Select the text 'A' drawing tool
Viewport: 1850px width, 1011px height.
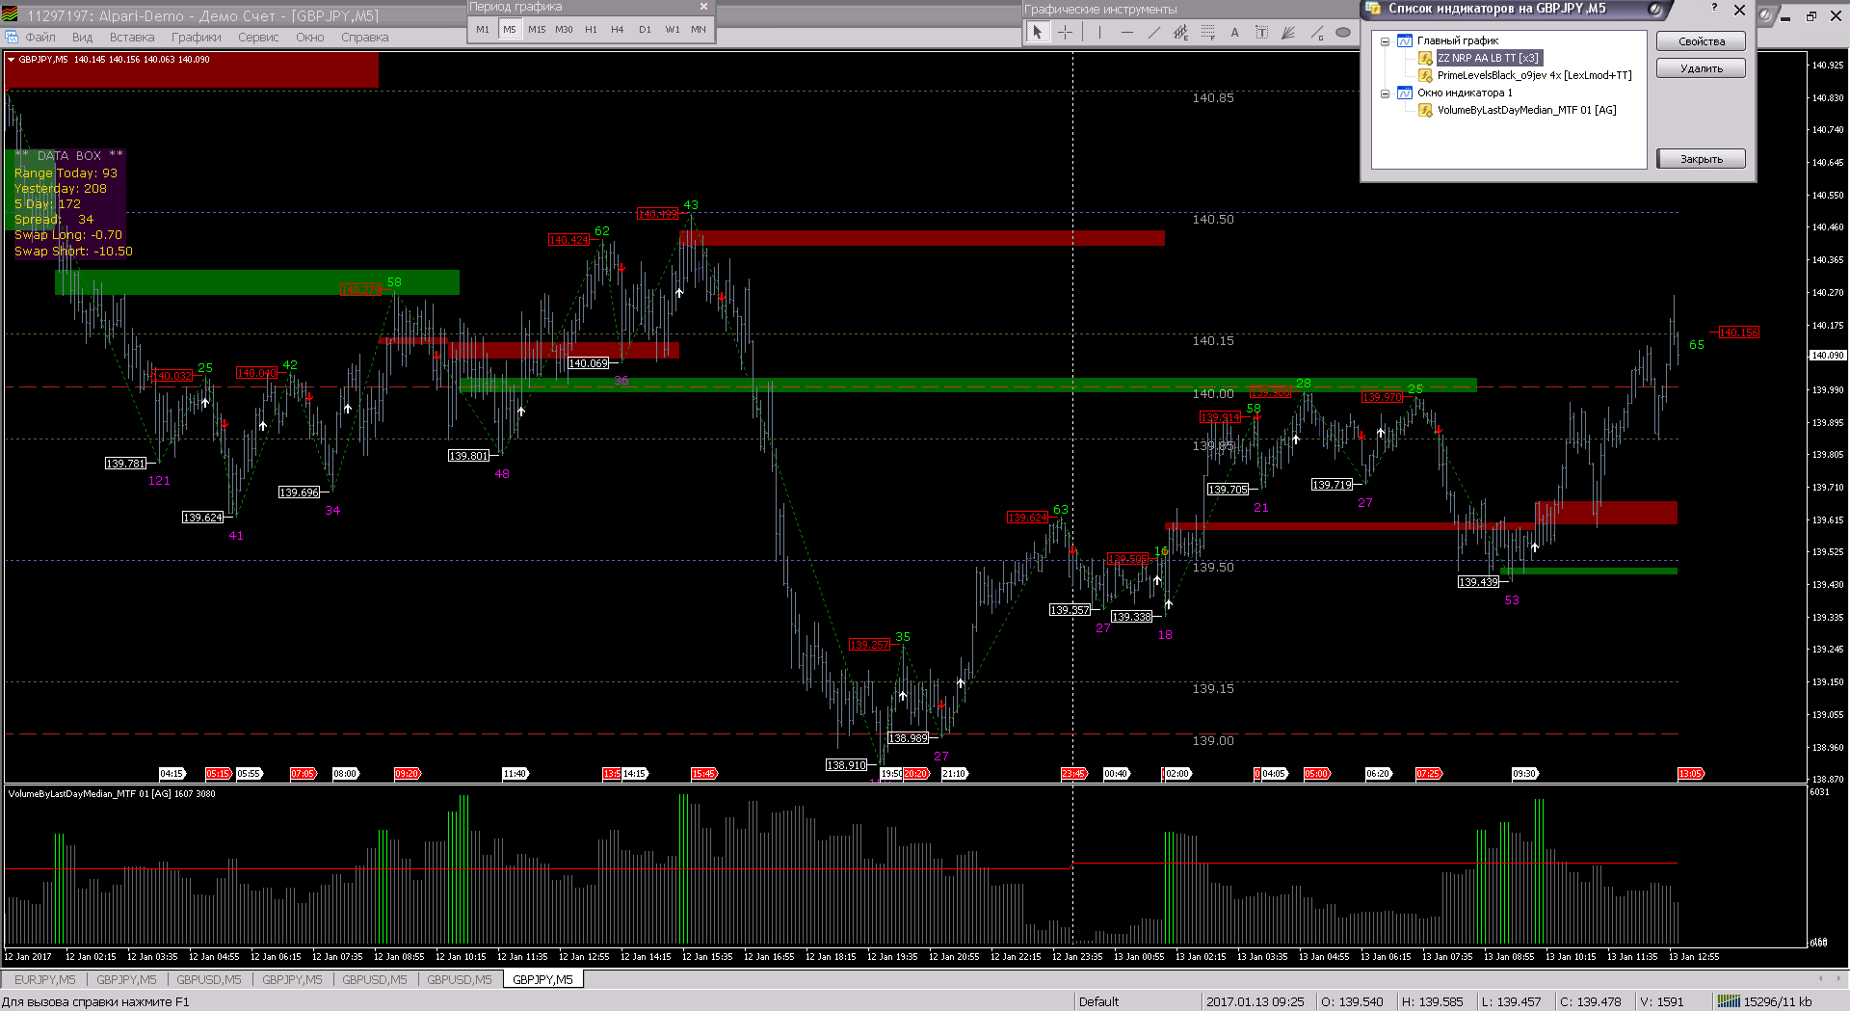(1234, 32)
